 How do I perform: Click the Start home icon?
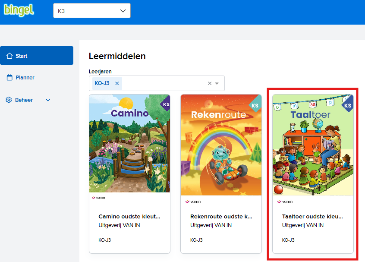pos(9,56)
